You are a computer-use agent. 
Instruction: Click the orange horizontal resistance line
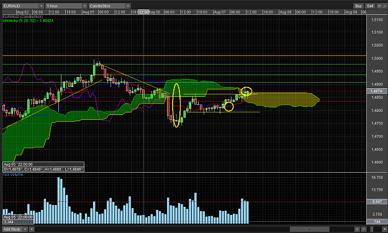pyautogui.click(x=184, y=56)
